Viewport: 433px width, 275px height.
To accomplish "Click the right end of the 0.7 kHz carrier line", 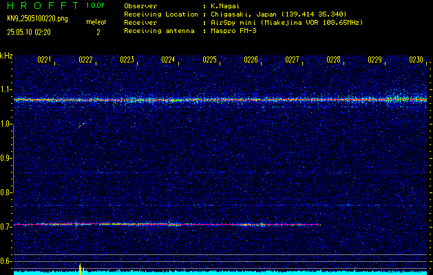I will coord(319,225).
